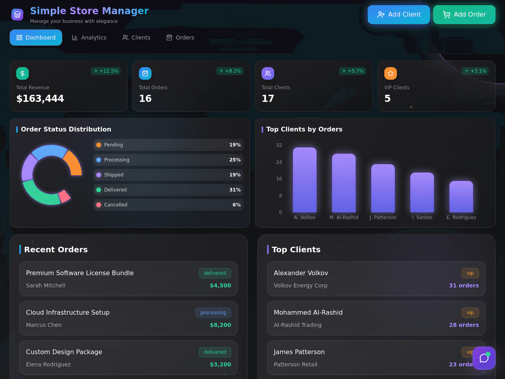Click the I. Santos bar in chart

click(x=422, y=192)
